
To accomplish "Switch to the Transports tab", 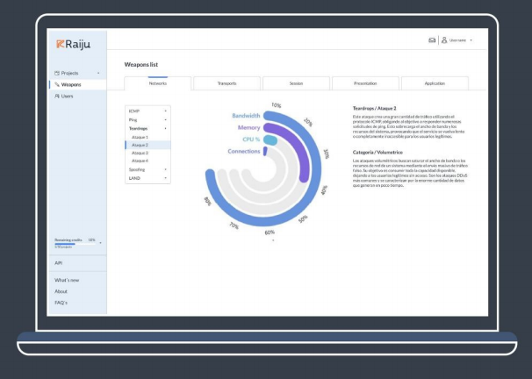I will [x=226, y=83].
